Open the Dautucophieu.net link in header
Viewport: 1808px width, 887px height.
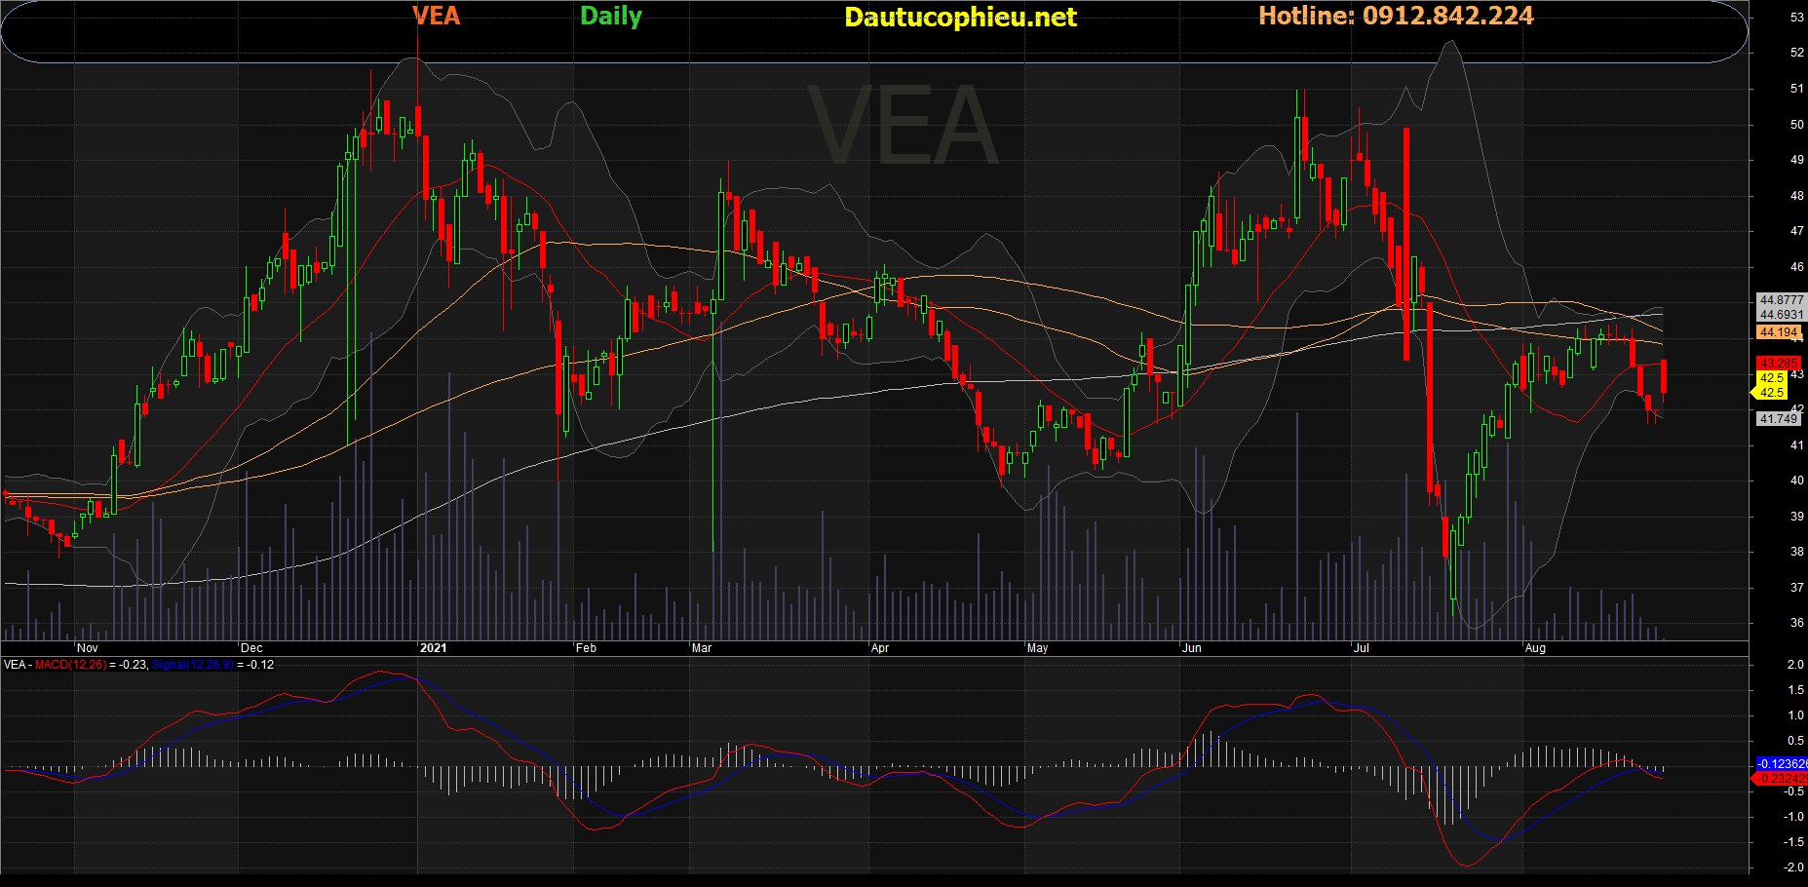click(960, 17)
